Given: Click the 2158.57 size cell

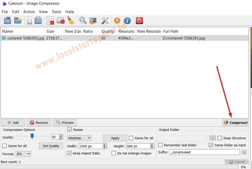Looking at the screenshot, I should point(54,38).
